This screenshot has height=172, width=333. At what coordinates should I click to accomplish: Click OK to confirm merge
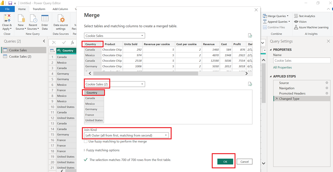(x=225, y=162)
